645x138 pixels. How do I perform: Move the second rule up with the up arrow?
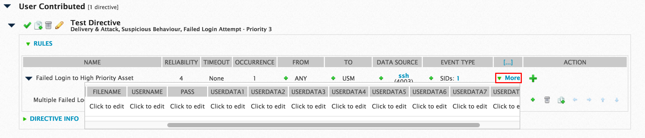(603, 100)
